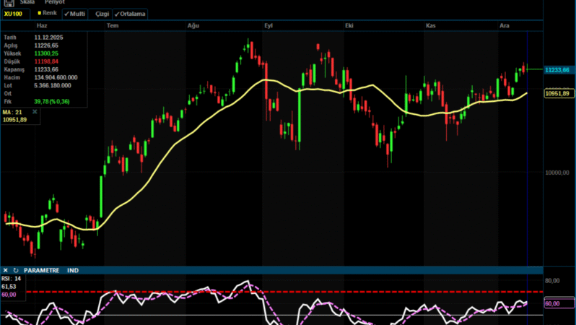Click the Eyl month marker on timeline
This screenshot has width=576, height=325.
[x=269, y=25]
